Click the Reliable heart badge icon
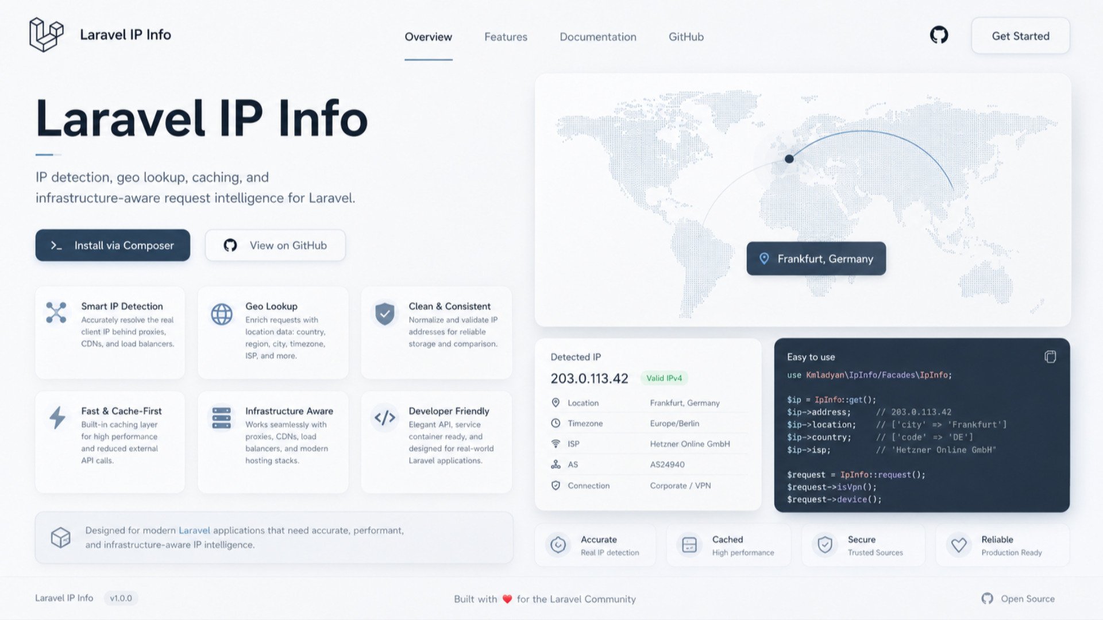1103x620 pixels. [x=959, y=545]
